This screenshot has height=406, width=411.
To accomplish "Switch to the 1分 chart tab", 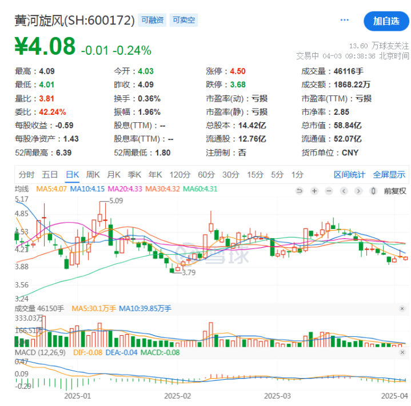I will coord(297,175).
